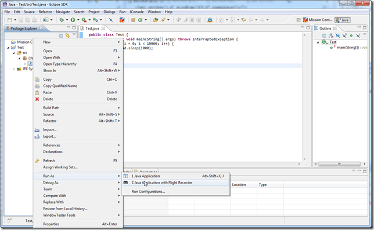Select Refresh in the context menu
Viewport: 374px width, 230px height.
[x=78, y=160]
